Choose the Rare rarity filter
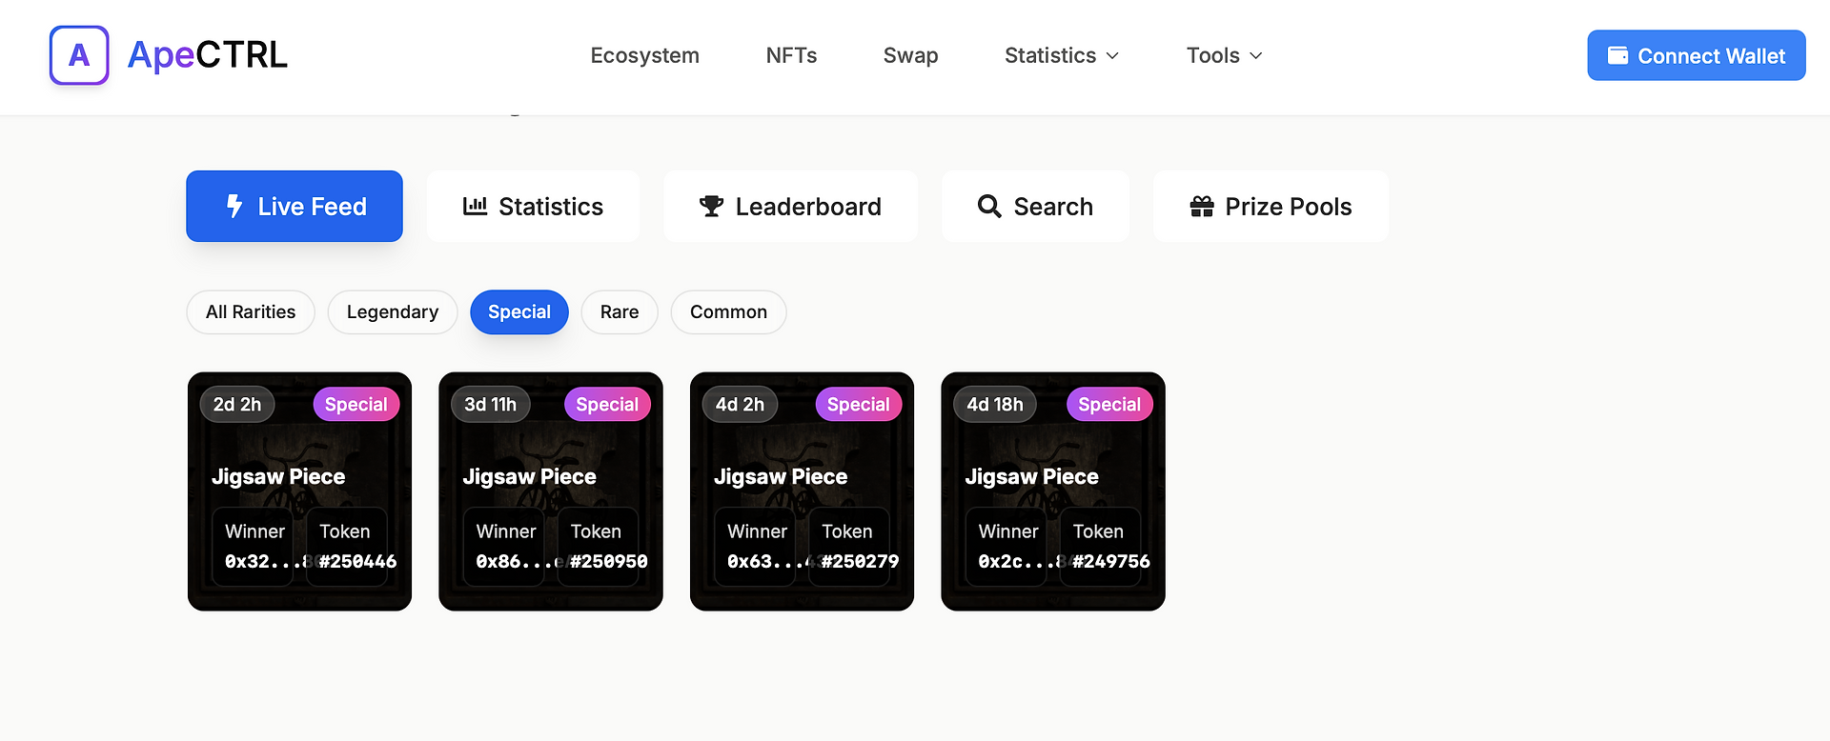Viewport: 1830px width, 741px height. (620, 312)
